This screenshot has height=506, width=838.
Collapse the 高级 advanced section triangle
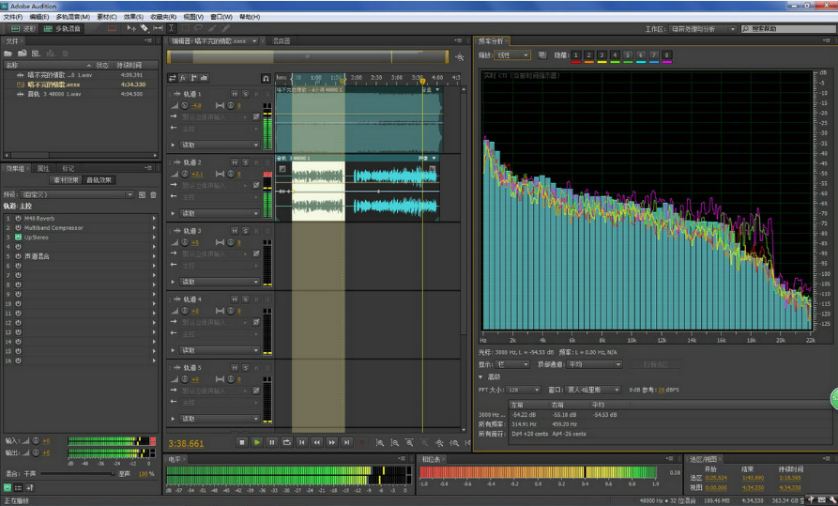(480, 377)
